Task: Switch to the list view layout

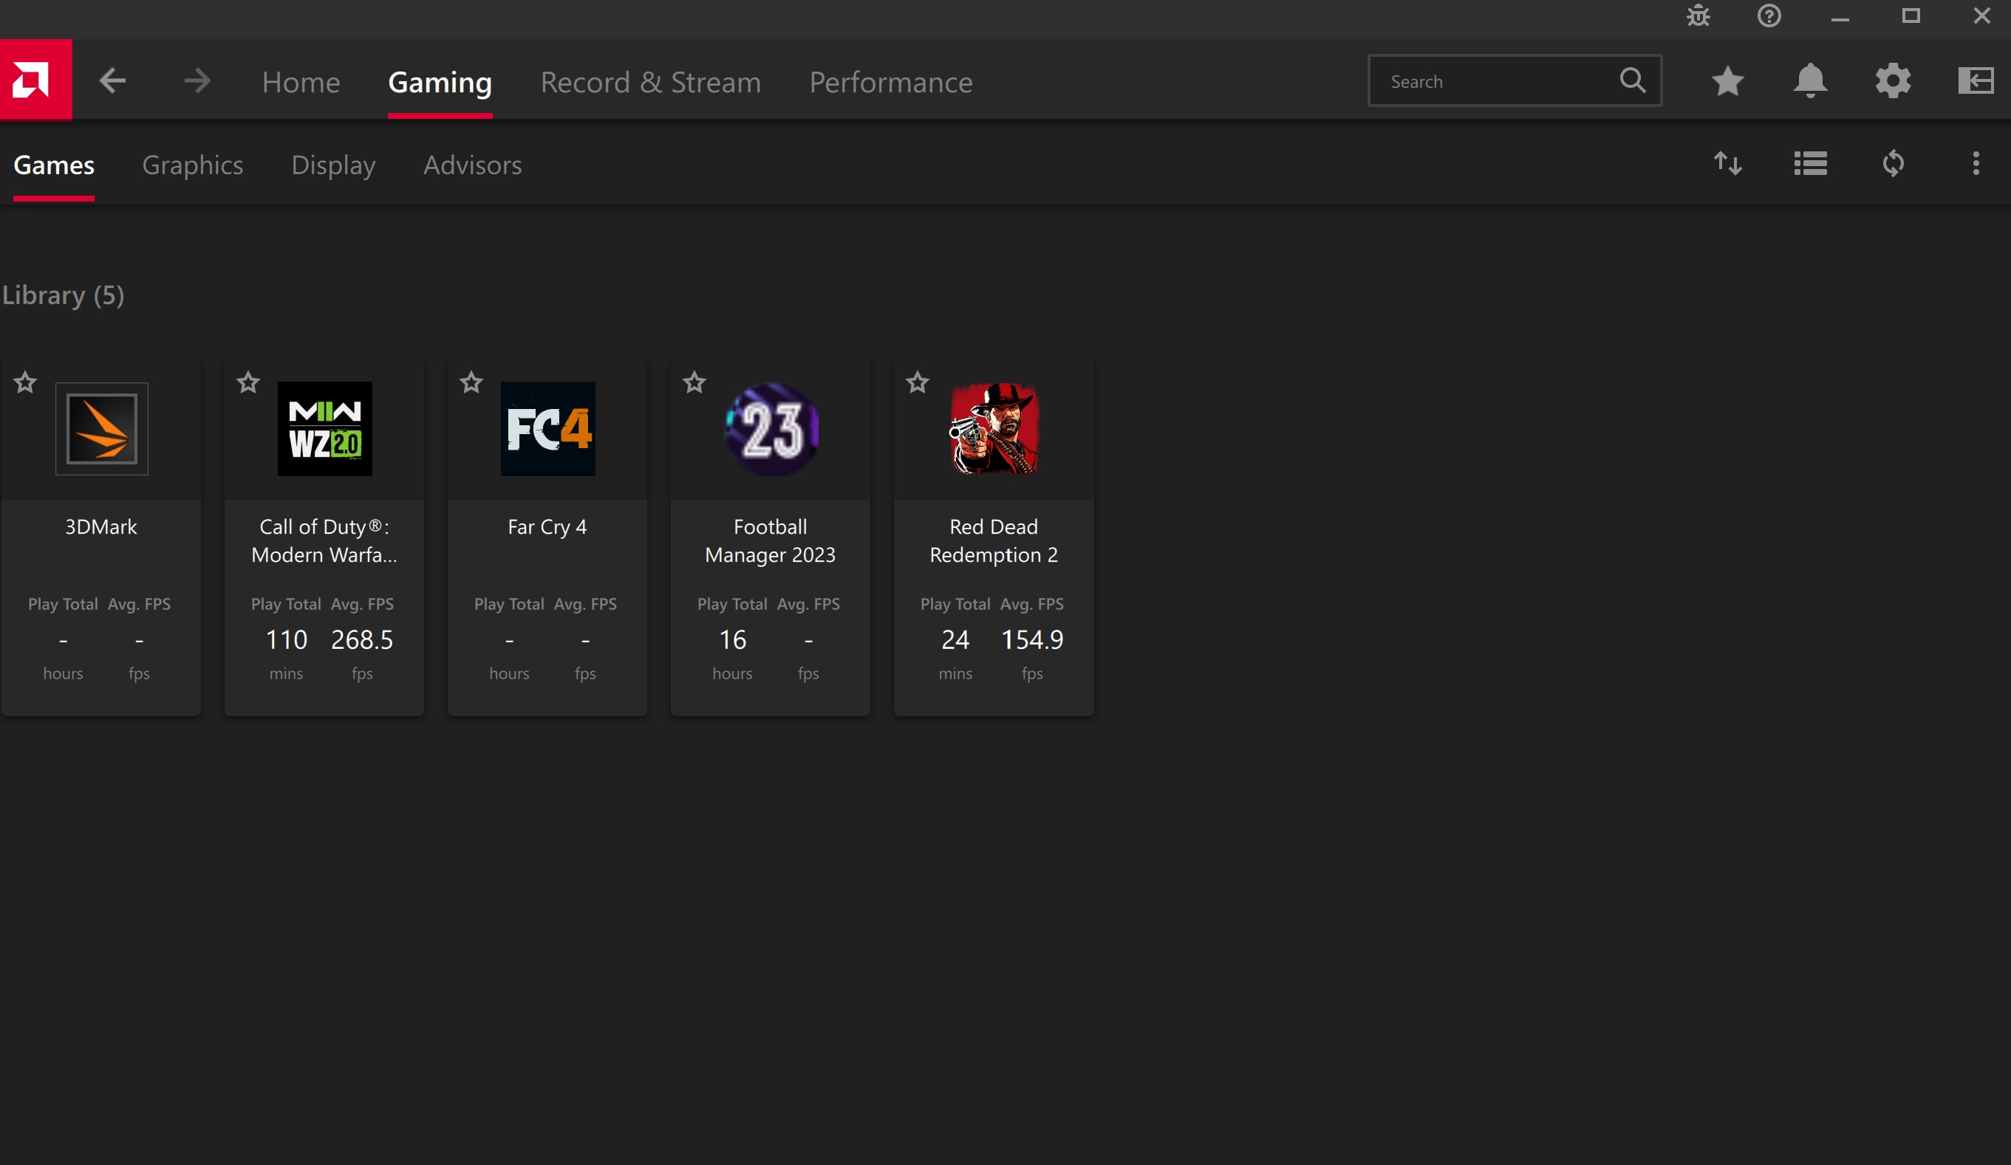Action: click(1810, 164)
